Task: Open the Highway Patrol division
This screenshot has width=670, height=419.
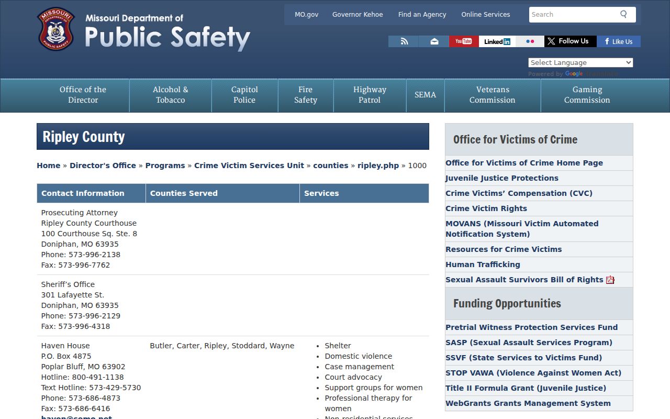Action: coord(370,95)
